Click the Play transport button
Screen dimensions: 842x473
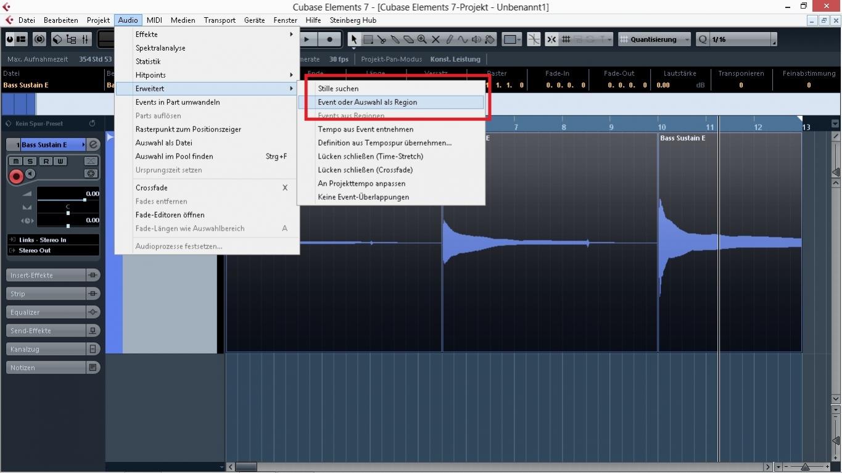point(307,39)
